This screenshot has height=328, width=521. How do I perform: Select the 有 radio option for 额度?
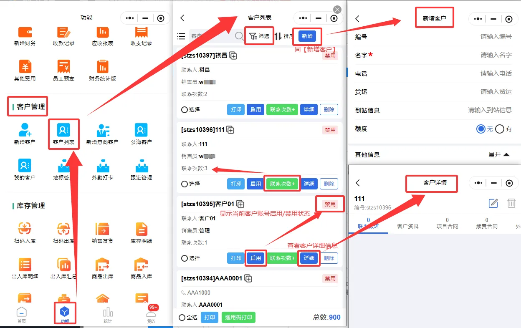click(500, 129)
